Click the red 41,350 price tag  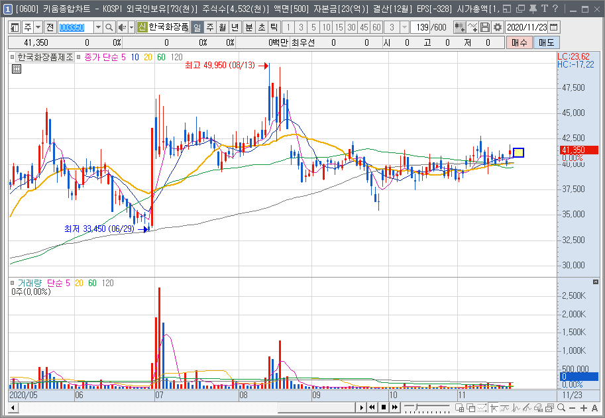tap(578, 150)
